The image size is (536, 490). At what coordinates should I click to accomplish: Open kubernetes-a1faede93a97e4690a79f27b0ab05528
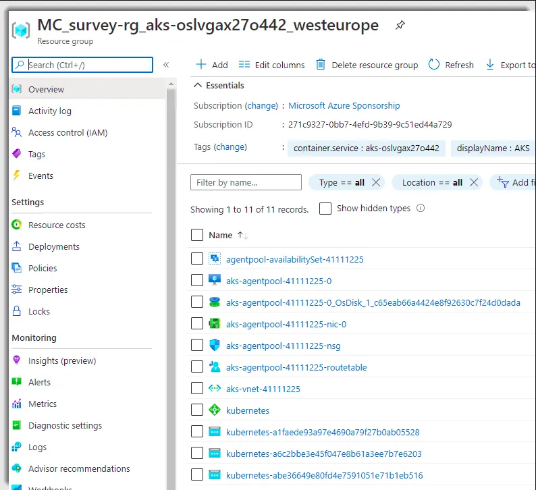pyautogui.click(x=323, y=432)
